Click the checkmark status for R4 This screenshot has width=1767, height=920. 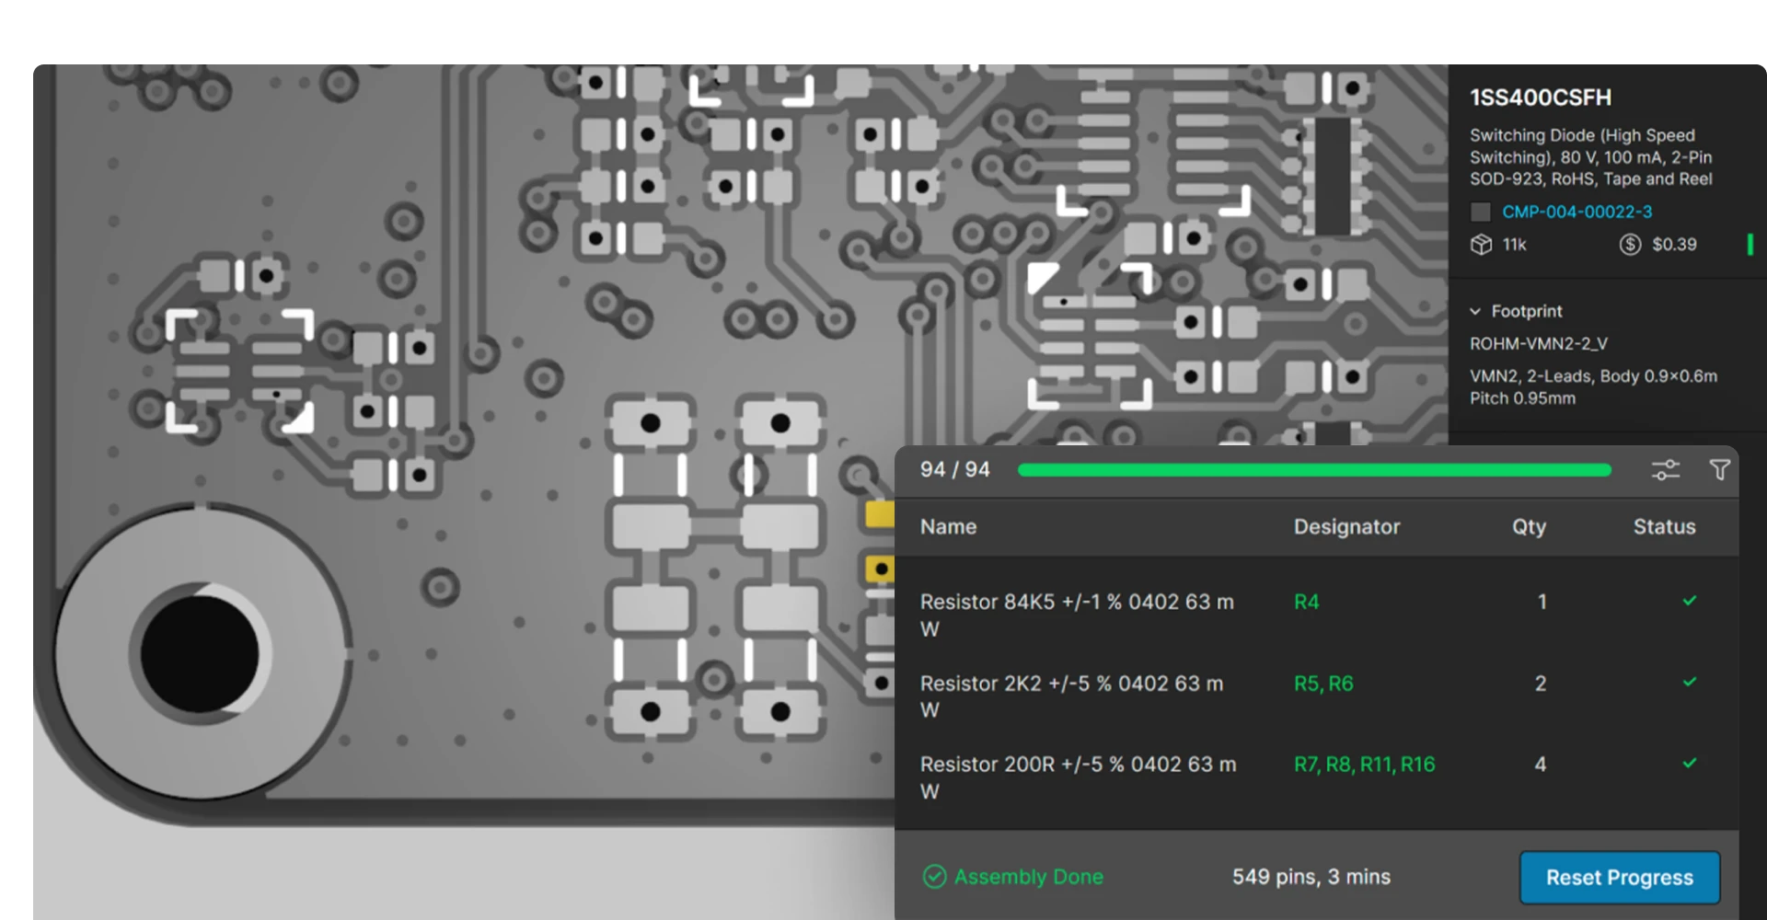(x=1690, y=601)
